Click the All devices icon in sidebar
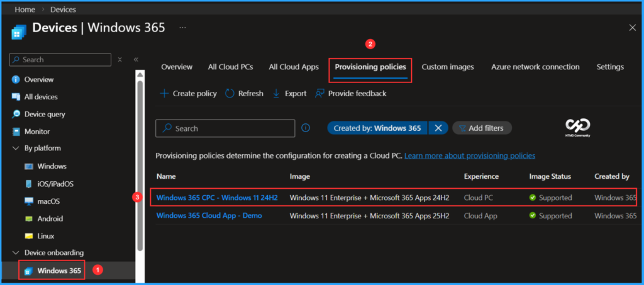This screenshot has height=285, width=644. [x=16, y=97]
